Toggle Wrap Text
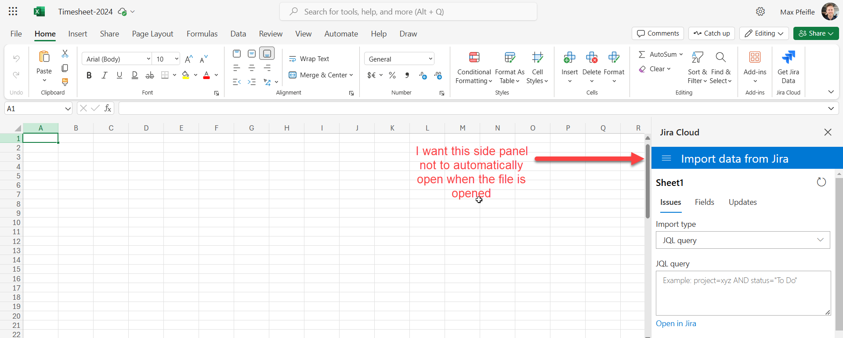This screenshot has width=843, height=338. pyautogui.click(x=309, y=59)
